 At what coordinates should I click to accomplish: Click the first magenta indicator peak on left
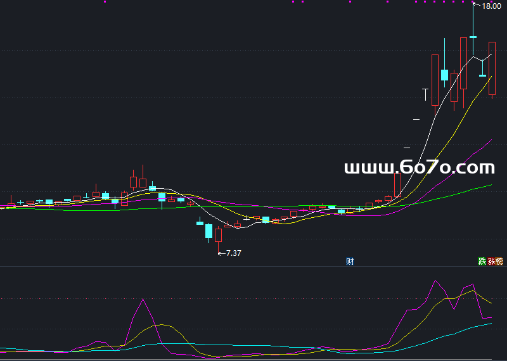click(x=143, y=300)
